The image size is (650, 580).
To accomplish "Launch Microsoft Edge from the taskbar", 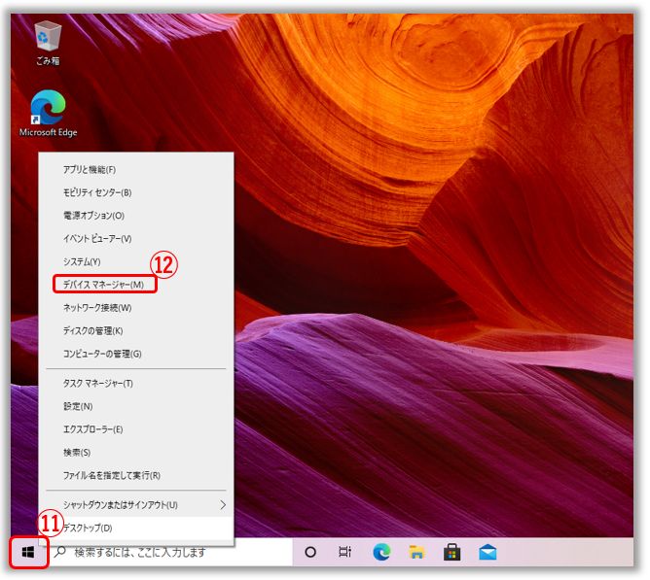I will [x=381, y=552].
